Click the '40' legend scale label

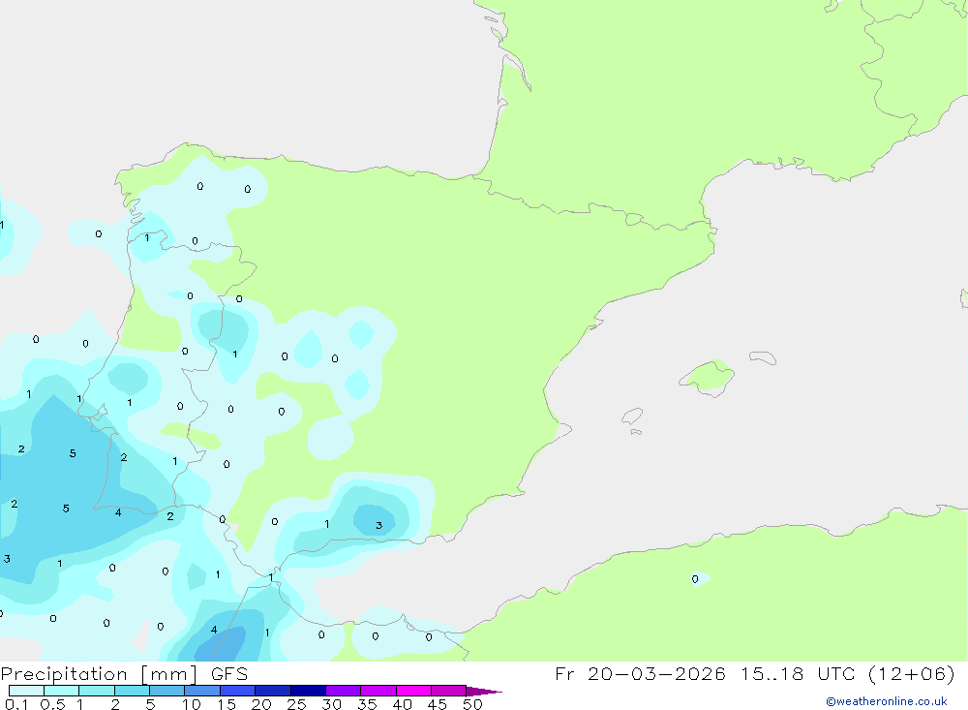[x=403, y=704]
